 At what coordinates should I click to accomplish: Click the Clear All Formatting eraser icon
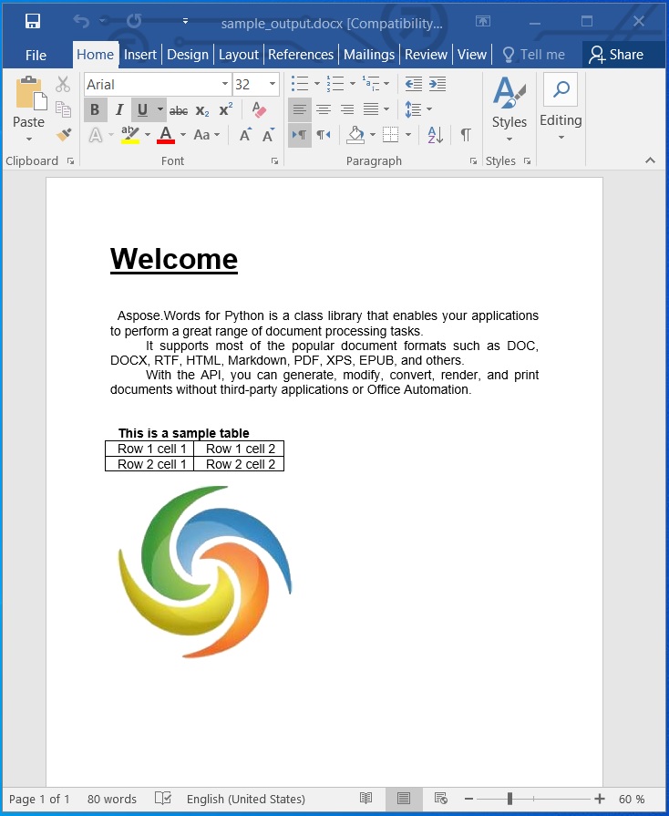click(259, 110)
